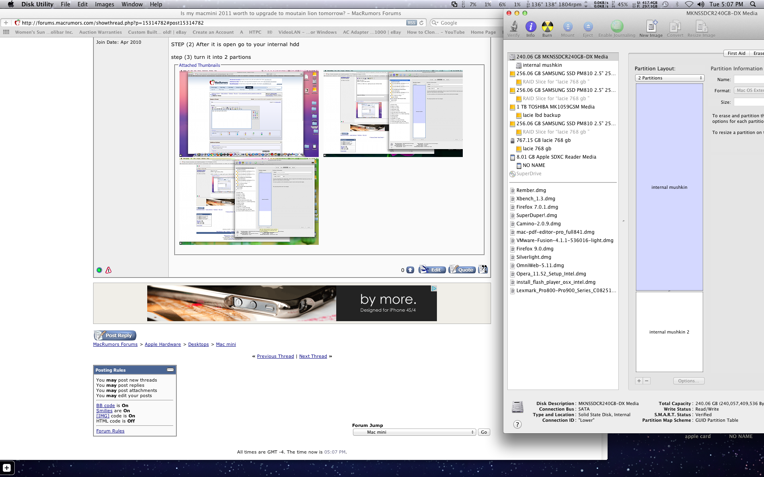764x477 pixels.
Task: Click the New Image toolbar icon
Action: tap(651, 29)
